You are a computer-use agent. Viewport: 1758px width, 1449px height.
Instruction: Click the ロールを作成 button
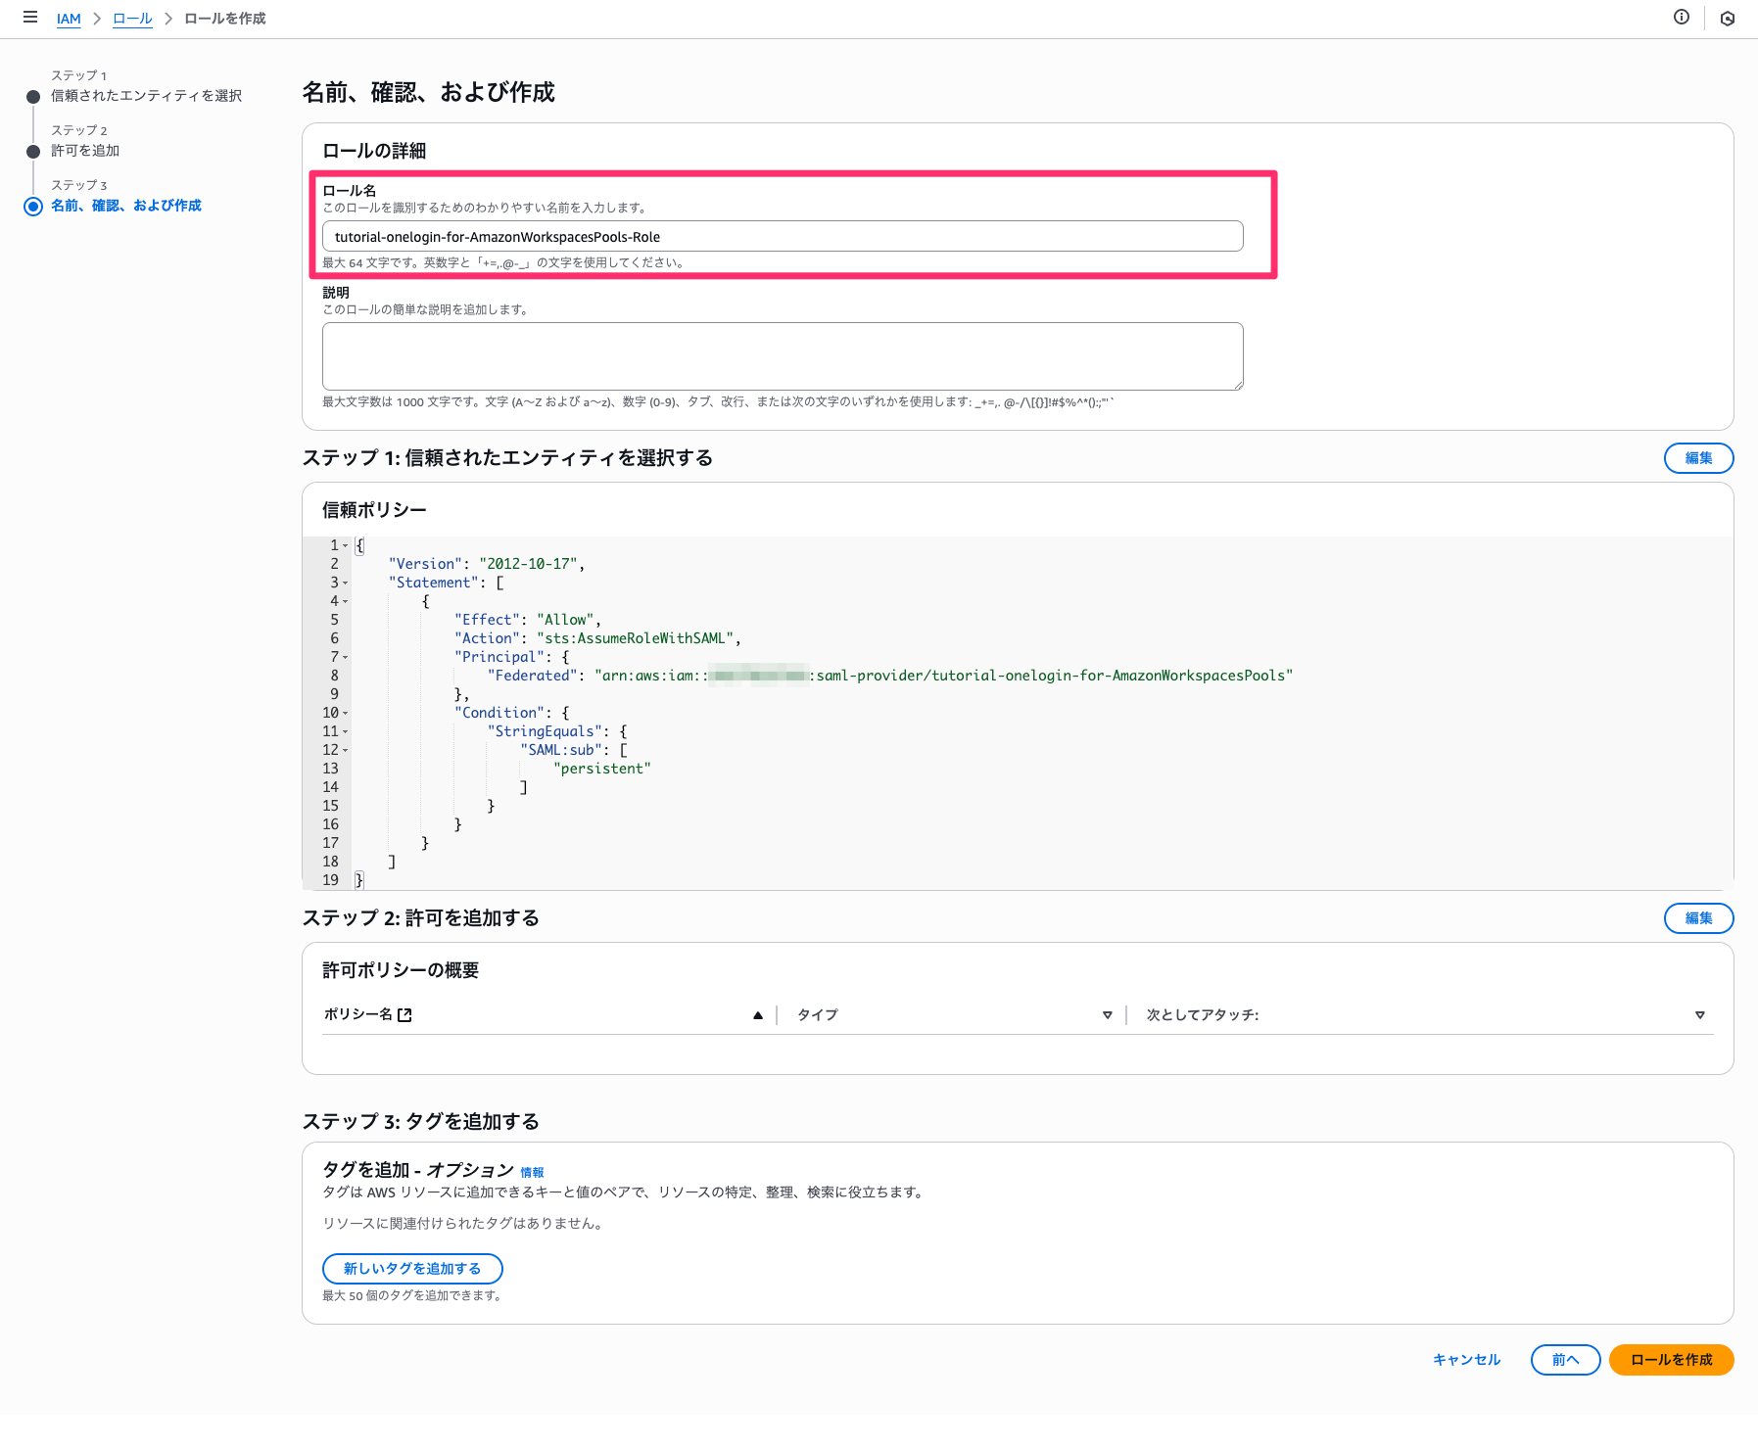tap(1671, 1360)
